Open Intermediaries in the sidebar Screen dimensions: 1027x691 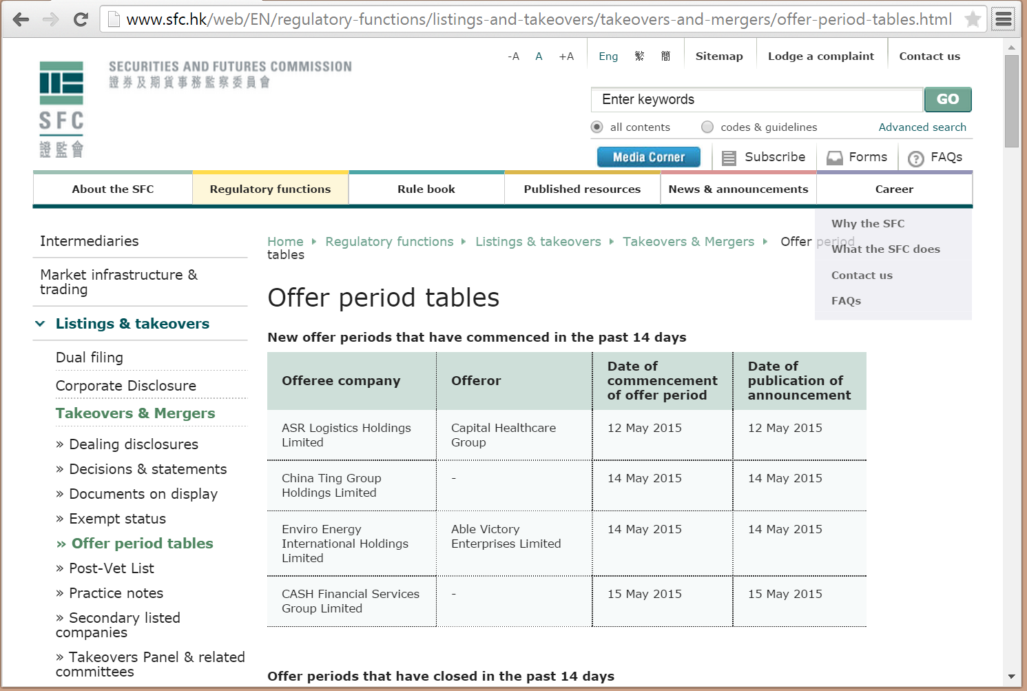click(90, 241)
